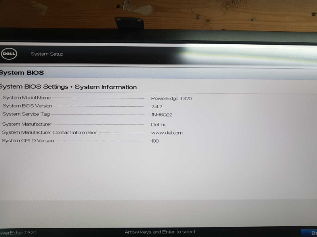Image resolution: width=317 pixels, height=237 pixels.
Task: Select the System CPLD Version label
Action: 28,141
